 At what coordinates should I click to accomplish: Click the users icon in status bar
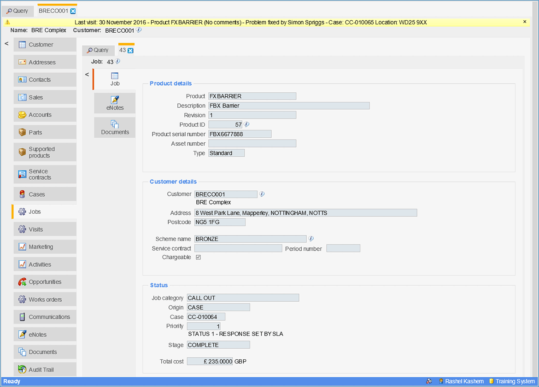pyautogui.click(x=429, y=381)
